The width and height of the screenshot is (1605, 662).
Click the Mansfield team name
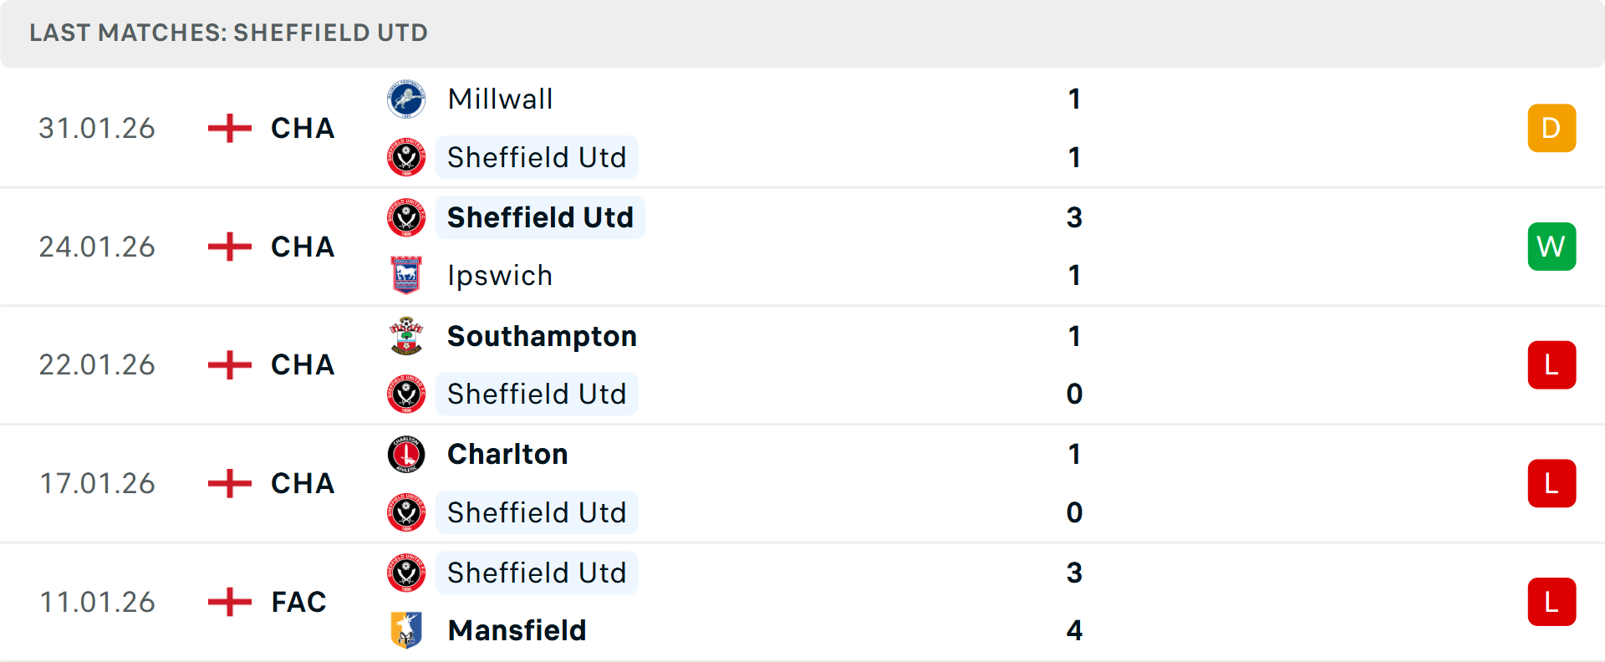(x=517, y=630)
